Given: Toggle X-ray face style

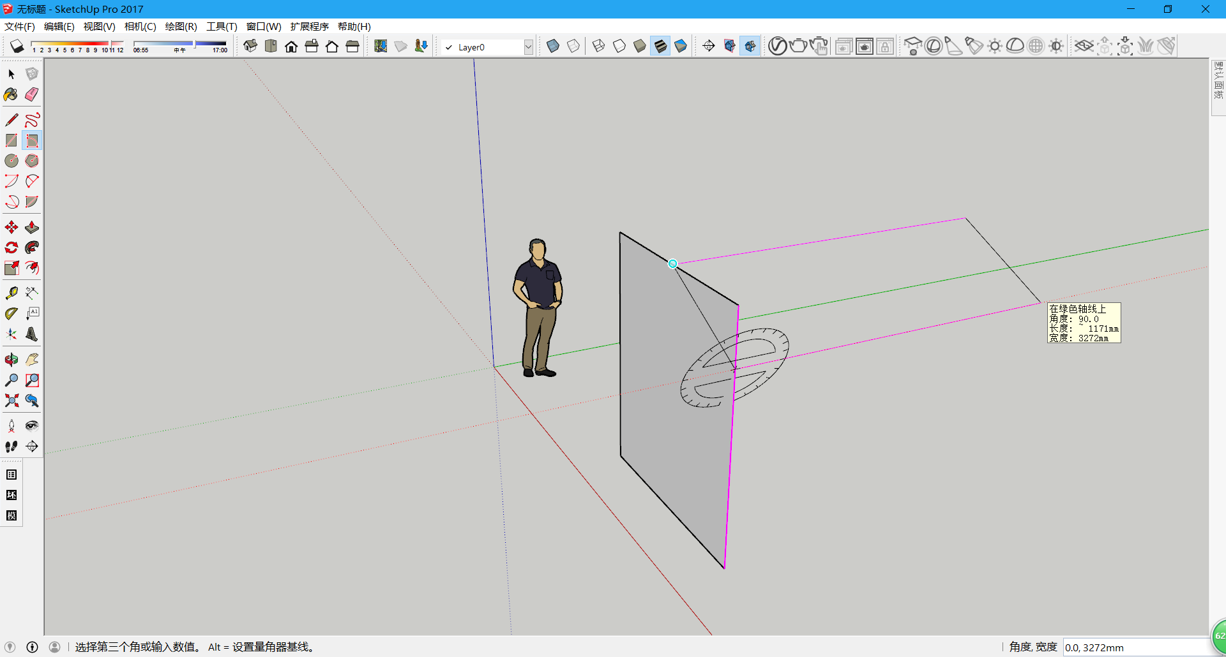Looking at the screenshot, I should coord(553,46).
